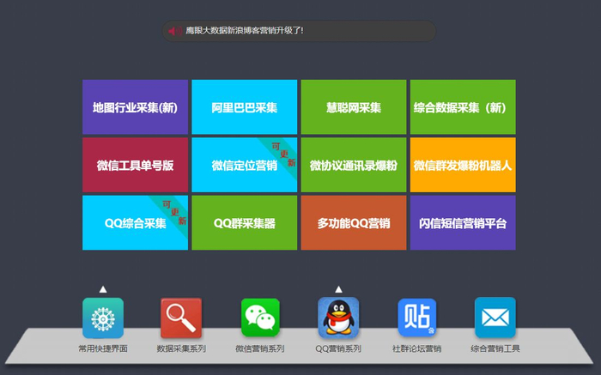Select the 微信营销系列 label
The width and height of the screenshot is (601, 375).
click(x=260, y=348)
